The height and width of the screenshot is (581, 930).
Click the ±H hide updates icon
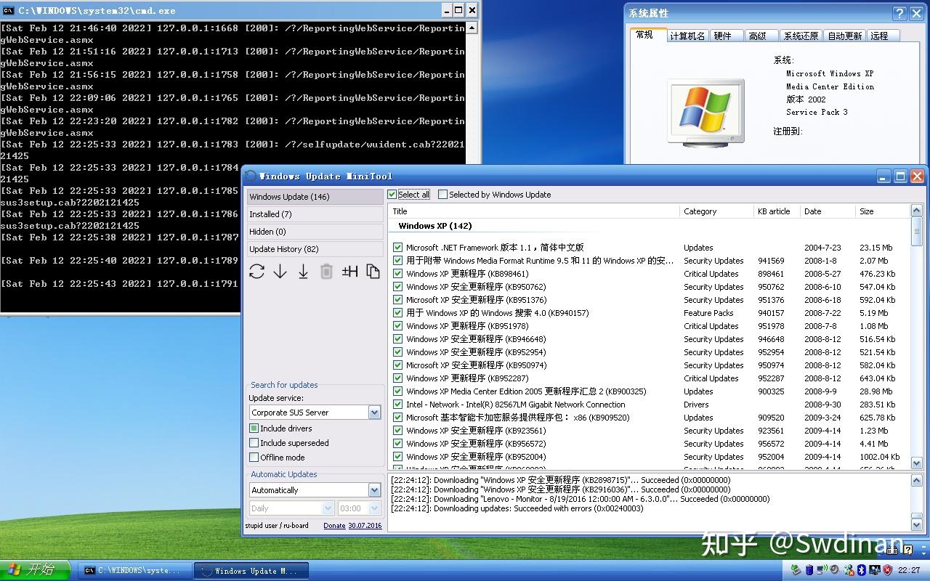[x=349, y=272]
